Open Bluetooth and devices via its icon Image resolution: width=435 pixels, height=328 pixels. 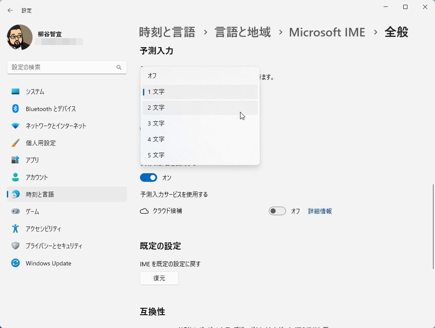[x=15, y=108]
